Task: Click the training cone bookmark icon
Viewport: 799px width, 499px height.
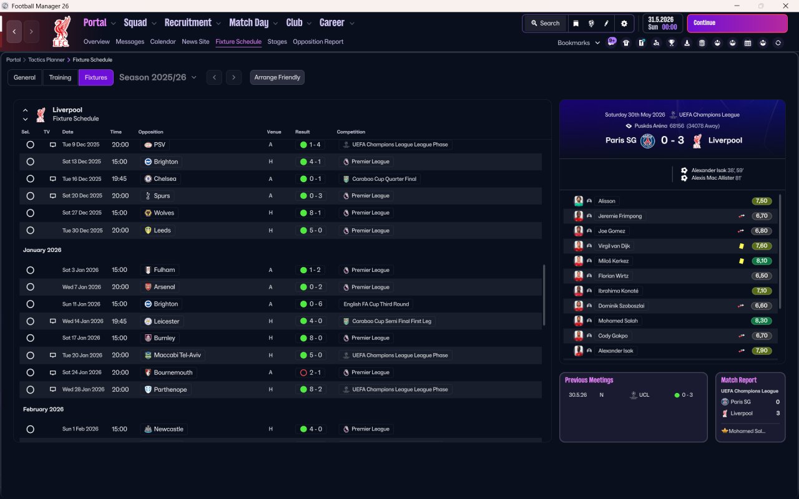Action: 687,43
